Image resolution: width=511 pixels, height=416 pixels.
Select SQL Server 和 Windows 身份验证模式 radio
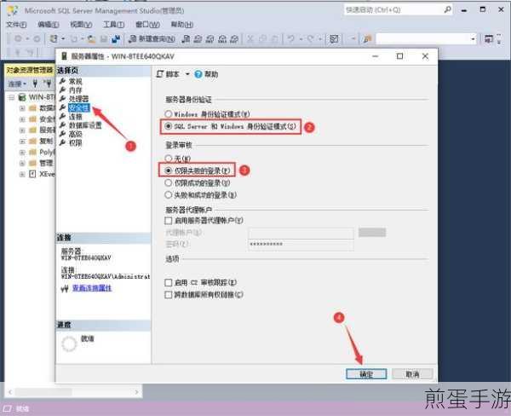[x=168, y=126]
